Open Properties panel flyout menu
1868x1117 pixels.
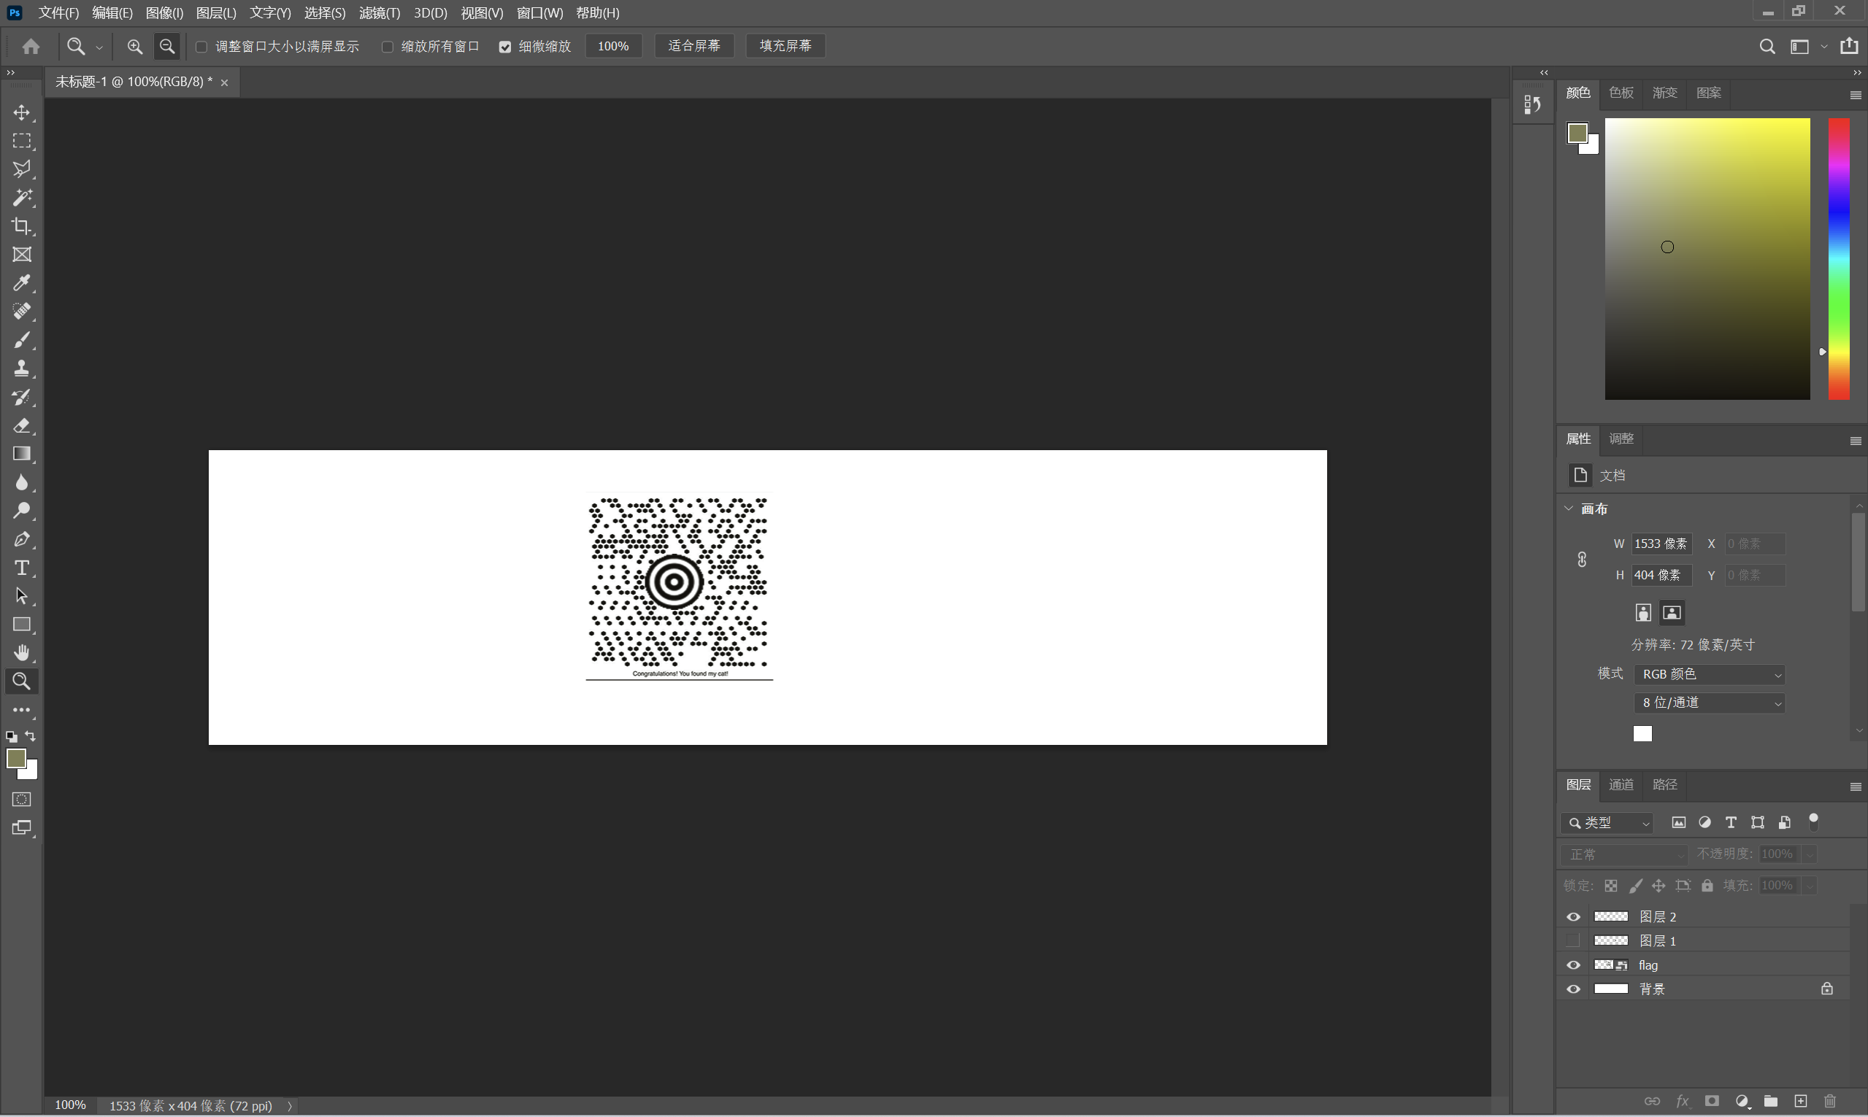1855,441
